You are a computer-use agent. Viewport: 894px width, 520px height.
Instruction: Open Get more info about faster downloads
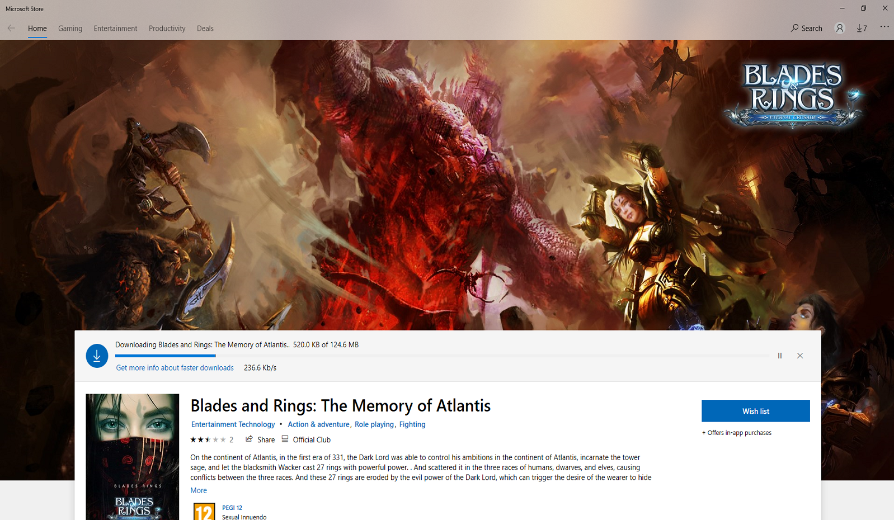pyautogui.click(x=175, y=368)
